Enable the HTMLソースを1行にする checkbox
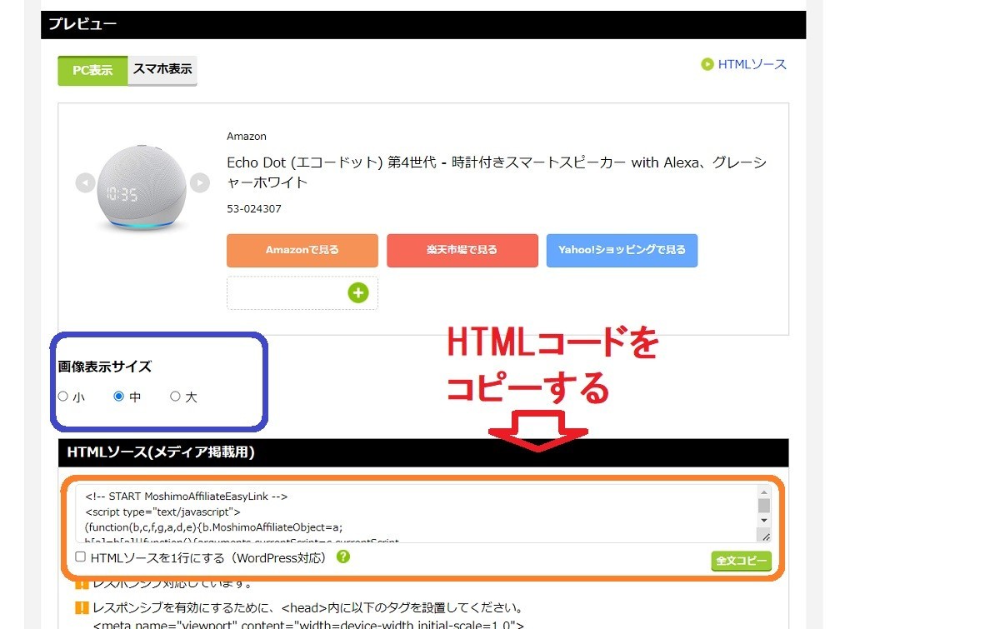Image resolution: width=1000 pixels, height=629 pixels. tap(80, 556)
